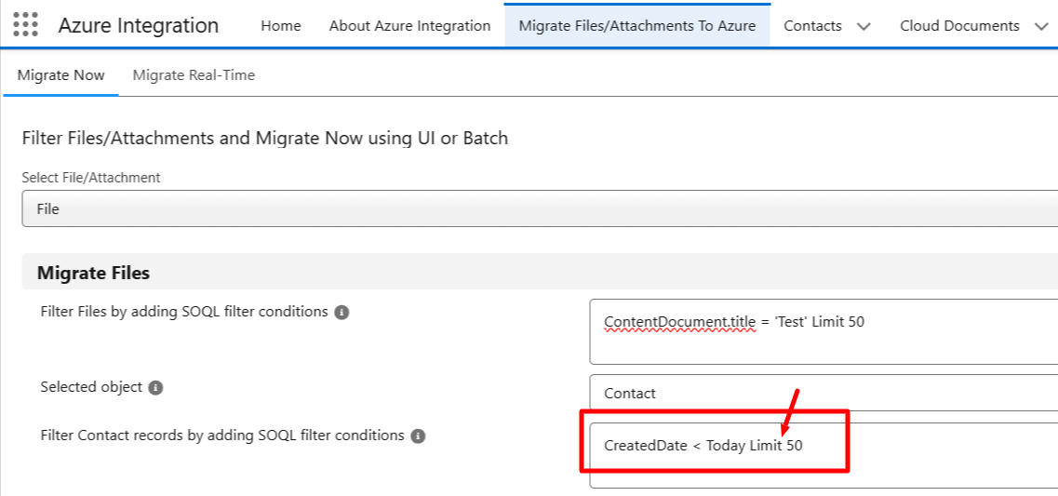Open the Cloud Documents navigation tab
The height and width of the screenshot is (496, 1058).
click(x=959, y=26)
